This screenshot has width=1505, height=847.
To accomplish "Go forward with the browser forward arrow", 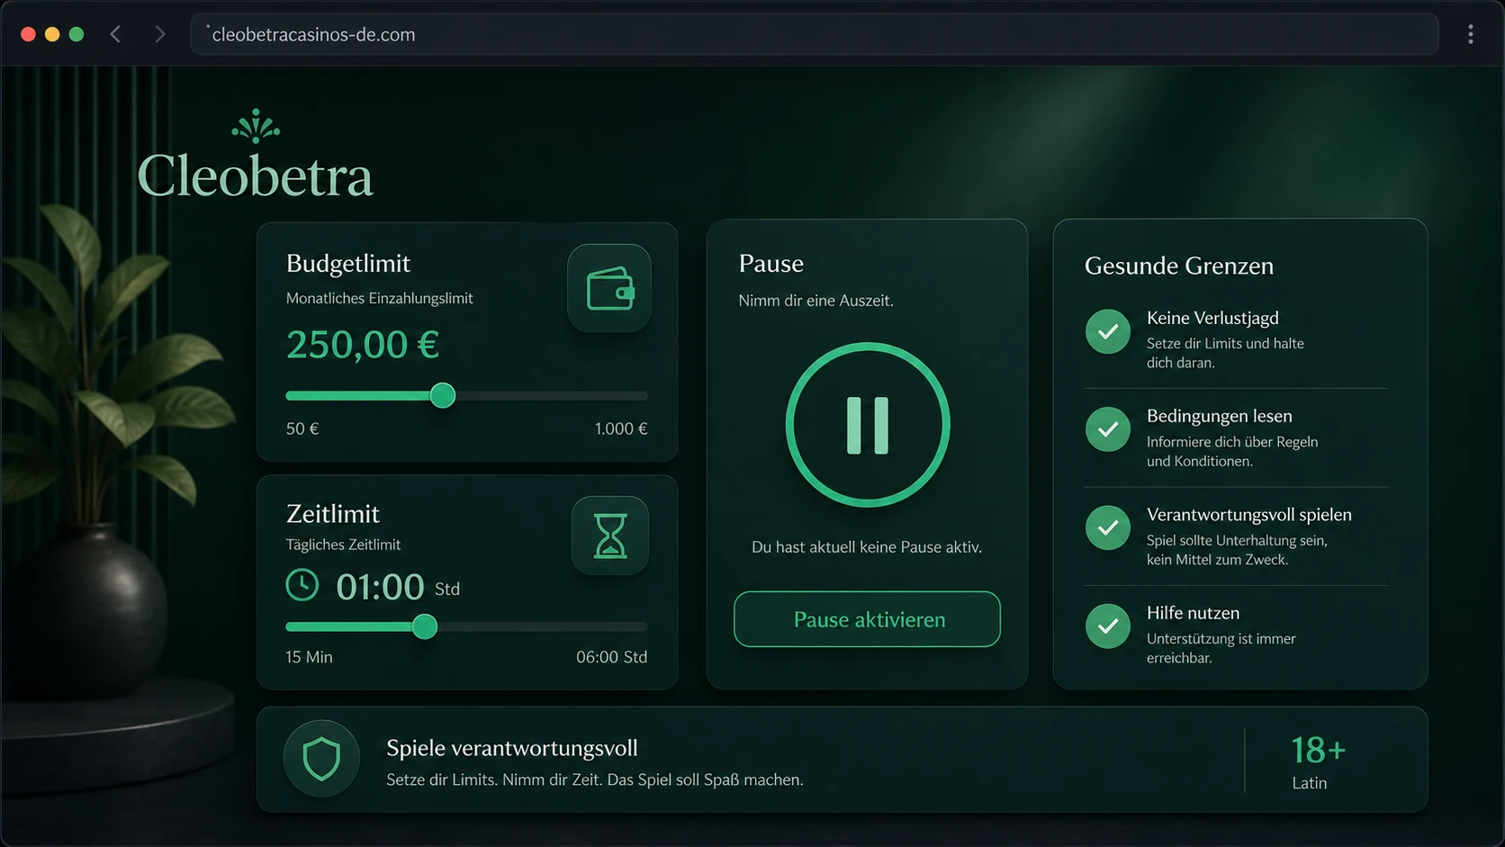I will [159, 34].
